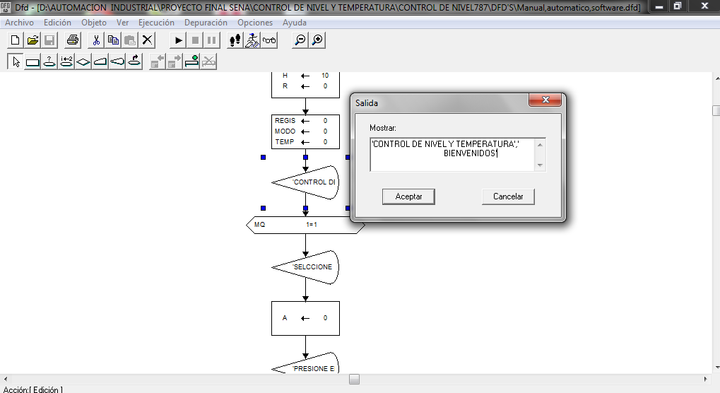Image resolution: width=720 pixels, height=393 pixels.
Task: Delete the current subprogram
Action: (208, 61)
